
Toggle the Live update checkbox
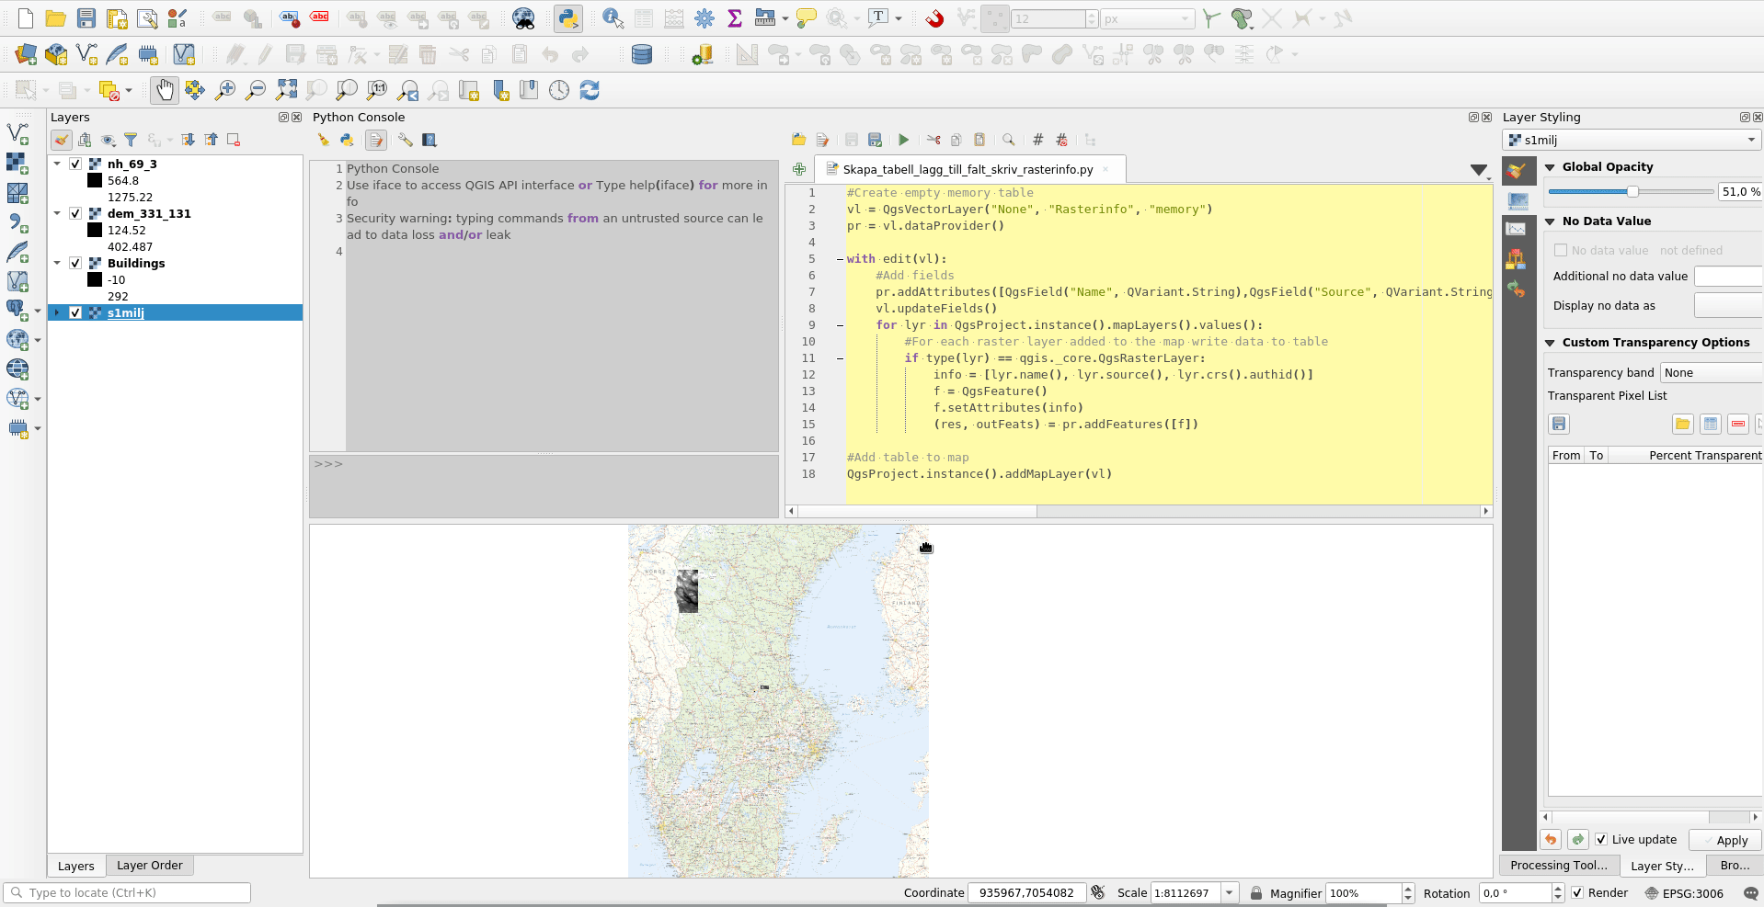[x=1601, y=840]
